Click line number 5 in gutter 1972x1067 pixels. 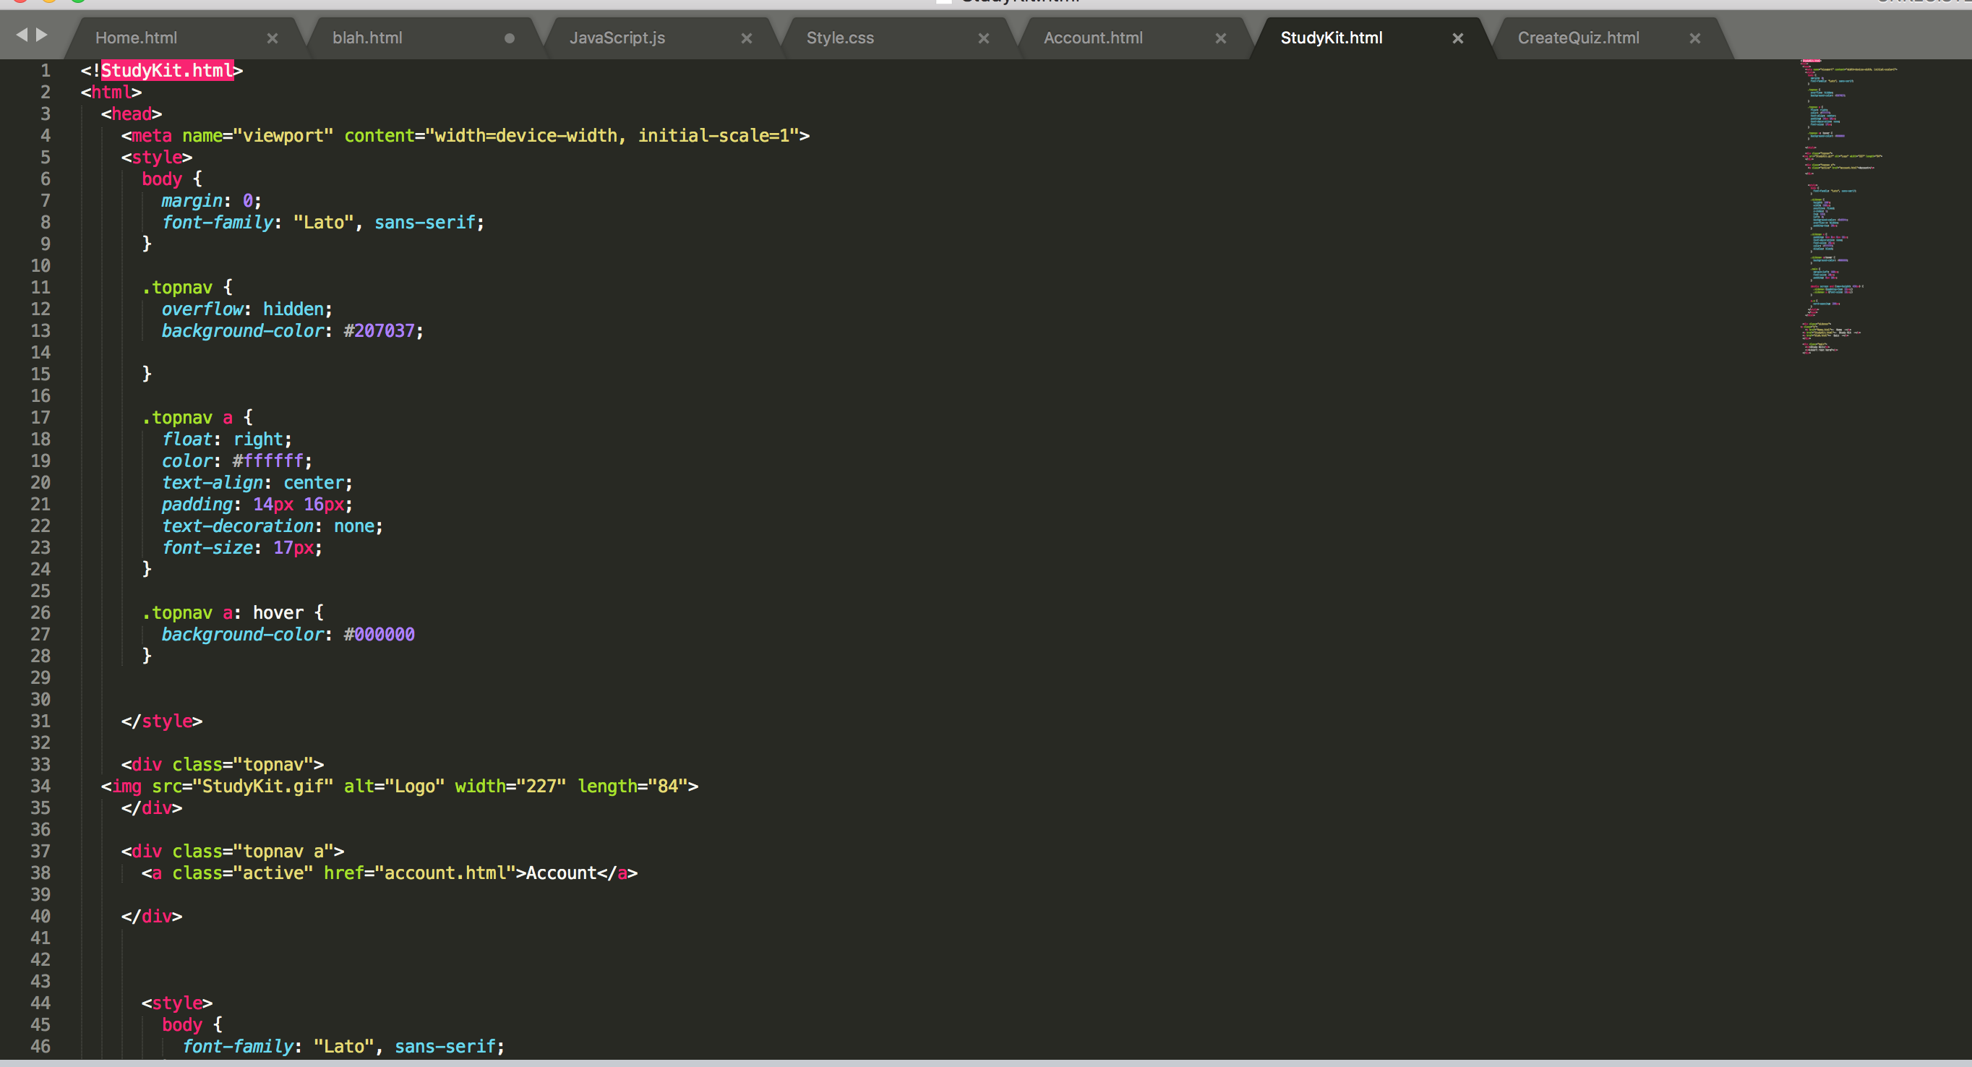(x=45, y=157)
